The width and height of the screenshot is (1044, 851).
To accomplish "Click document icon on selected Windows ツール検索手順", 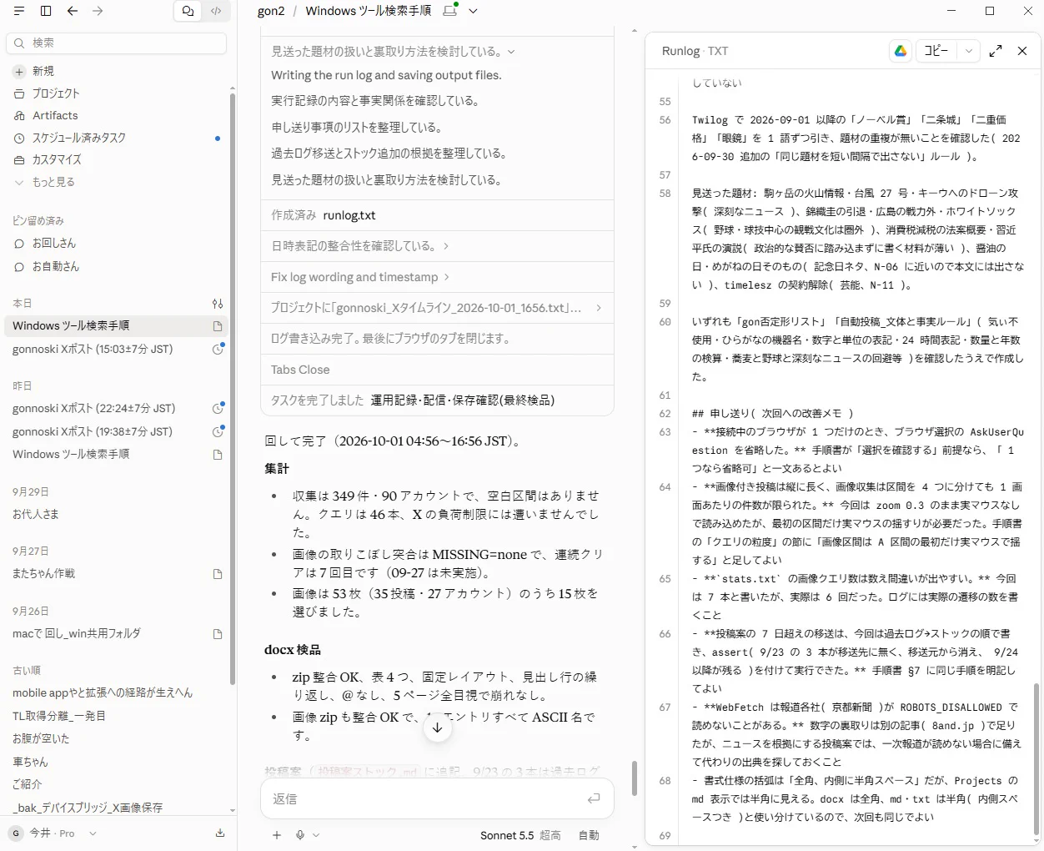I will tap(218, 326).
